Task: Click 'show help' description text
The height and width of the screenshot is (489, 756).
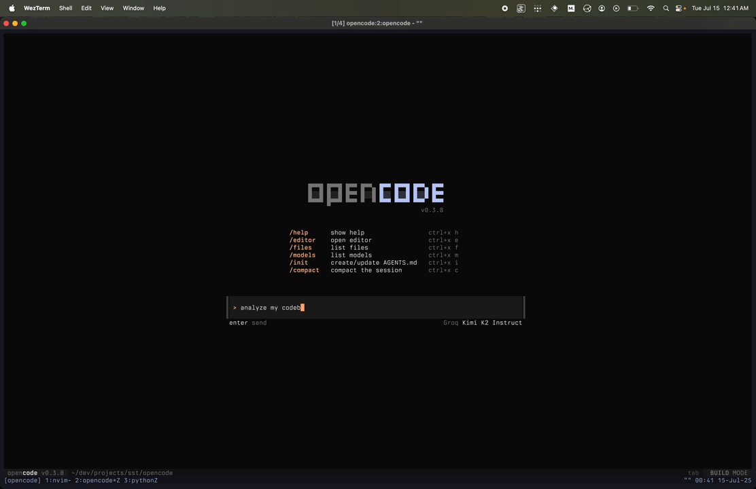Action: (x=347, y=232)
